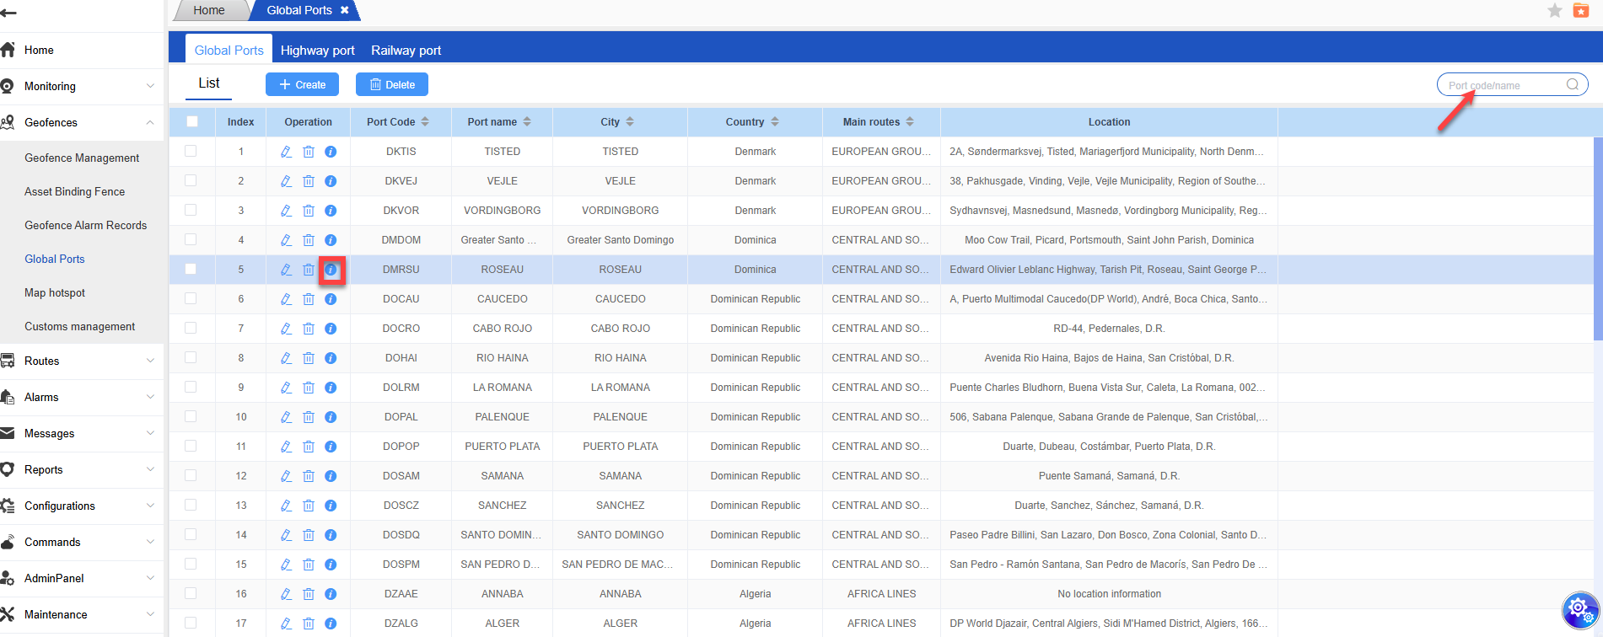Viewport: 1603px width, 637px height.
Task: Click edit pencil icon for DKTIS row
Action: (286, 152)
